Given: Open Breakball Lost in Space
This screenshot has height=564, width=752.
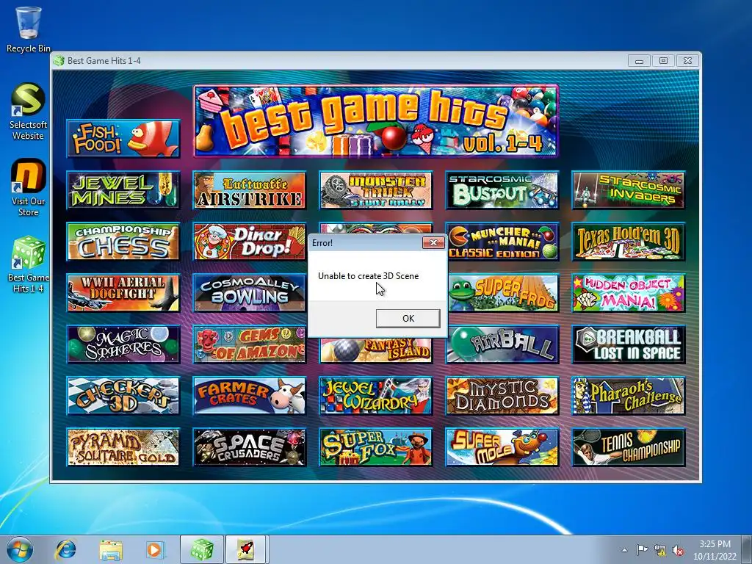Looking at the screenshot, I should point(629,344).
